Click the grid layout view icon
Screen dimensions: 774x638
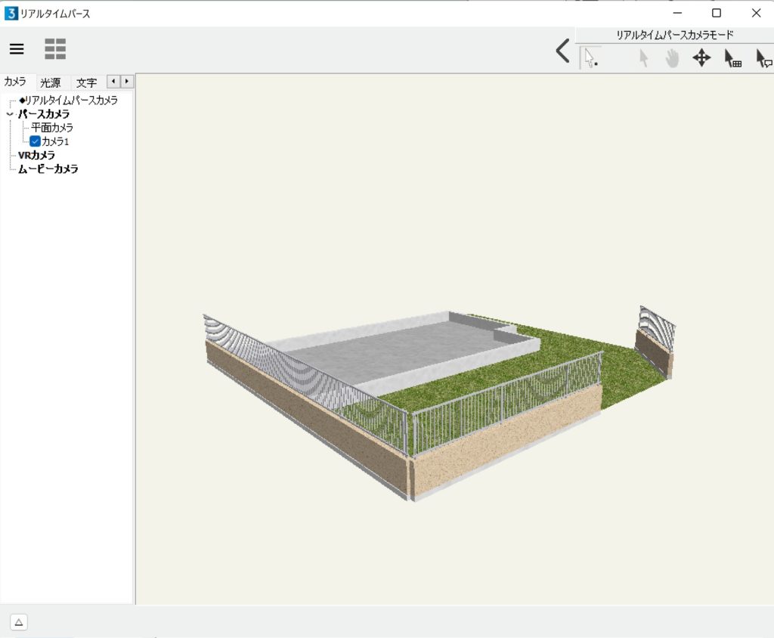(x=55, y=49)
